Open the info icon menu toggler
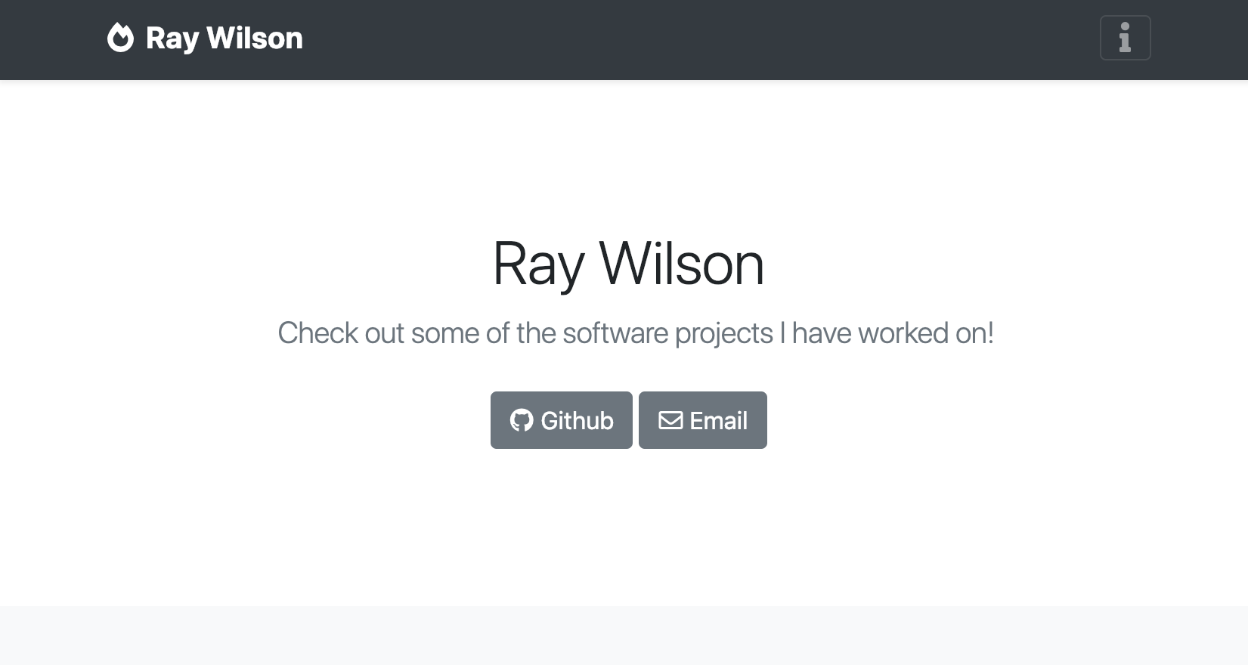 pyautogui.click(x=1125, y=38)
